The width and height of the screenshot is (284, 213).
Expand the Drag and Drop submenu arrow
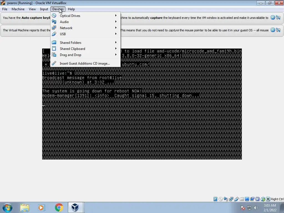(x=116, y=55)
